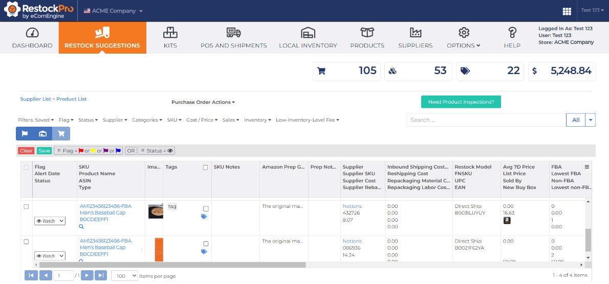Check the Tags column header checkbox
609x284 pixels.
coord(205,167)
